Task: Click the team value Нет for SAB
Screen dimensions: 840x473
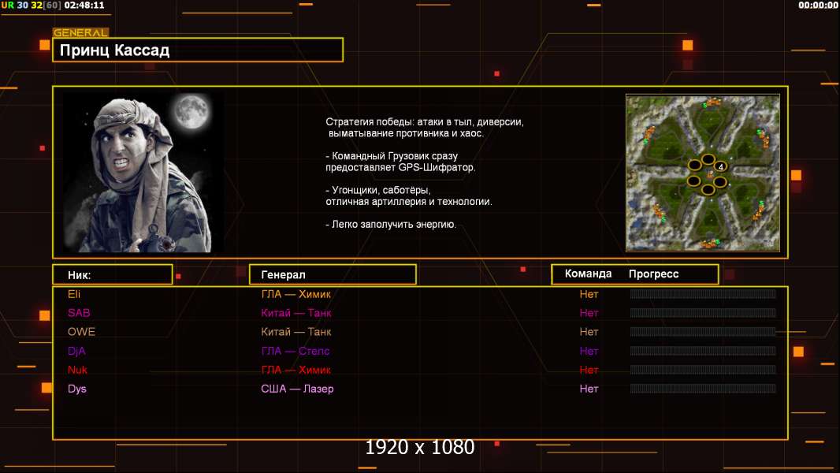Action: tap(589, 313)
